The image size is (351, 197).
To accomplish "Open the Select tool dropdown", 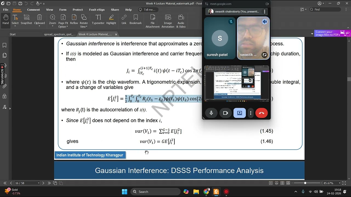I will pos(15,26).
